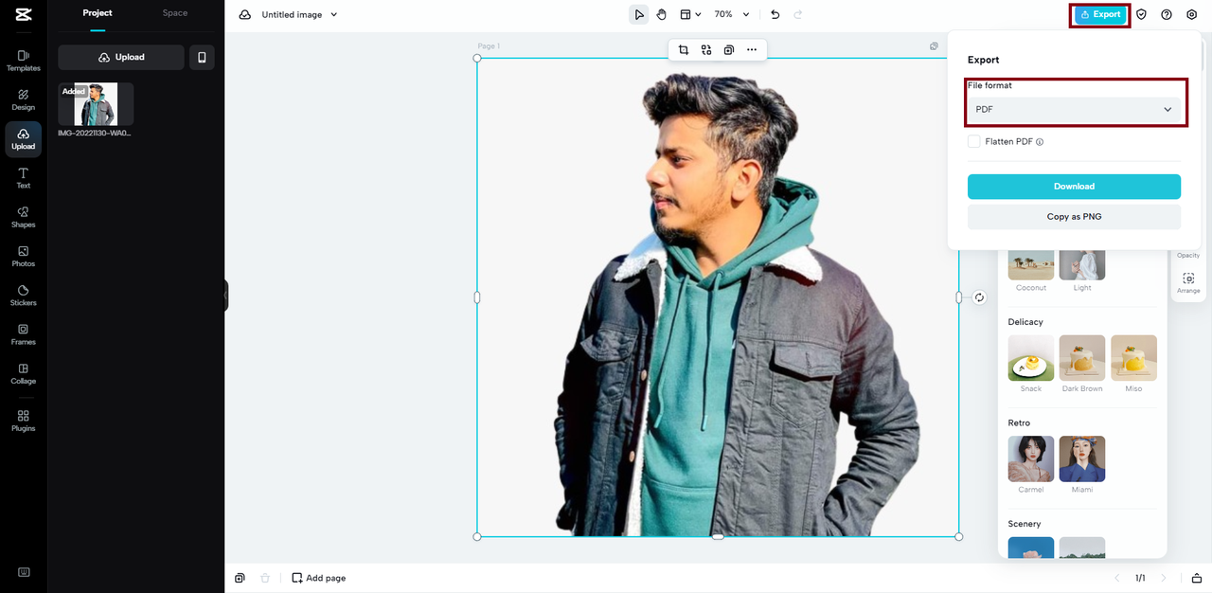Screen dimensions: 1212x593
Task: Click the Upload button in project panel
Action: [121, 57]
